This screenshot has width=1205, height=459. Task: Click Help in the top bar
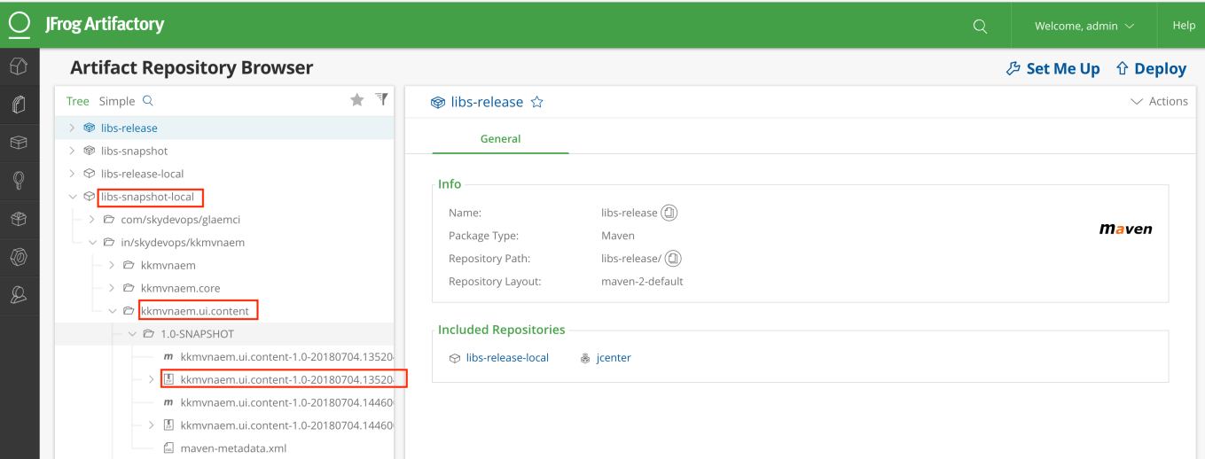tap(1184, 26)
